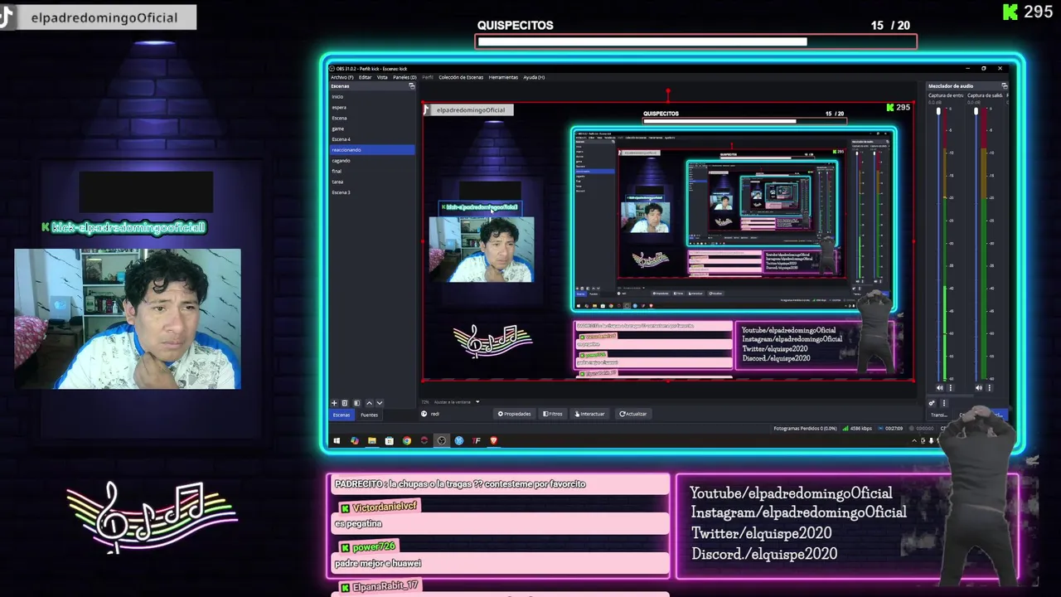Pop out the Escenas dock with its icon
The width and height of the screenshot is (1061, 597).
(x=412, y=86)
